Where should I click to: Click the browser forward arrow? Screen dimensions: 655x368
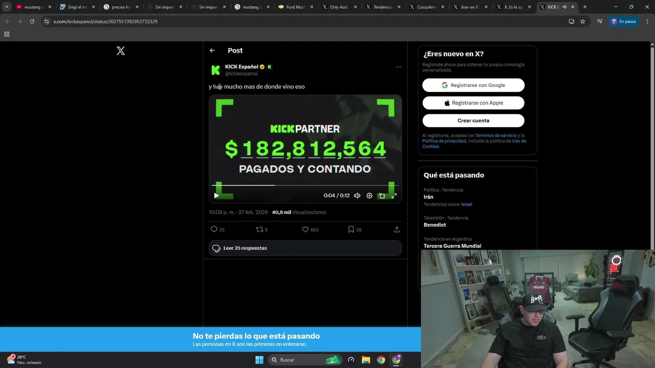click(x=19, y=21)
